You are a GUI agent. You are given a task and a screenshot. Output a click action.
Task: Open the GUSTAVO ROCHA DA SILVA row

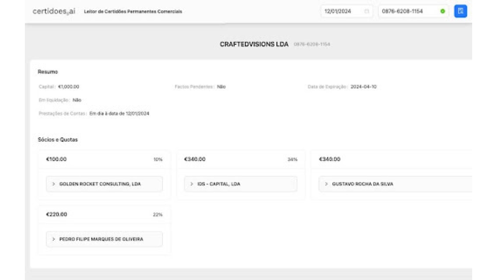click(395, 184)
